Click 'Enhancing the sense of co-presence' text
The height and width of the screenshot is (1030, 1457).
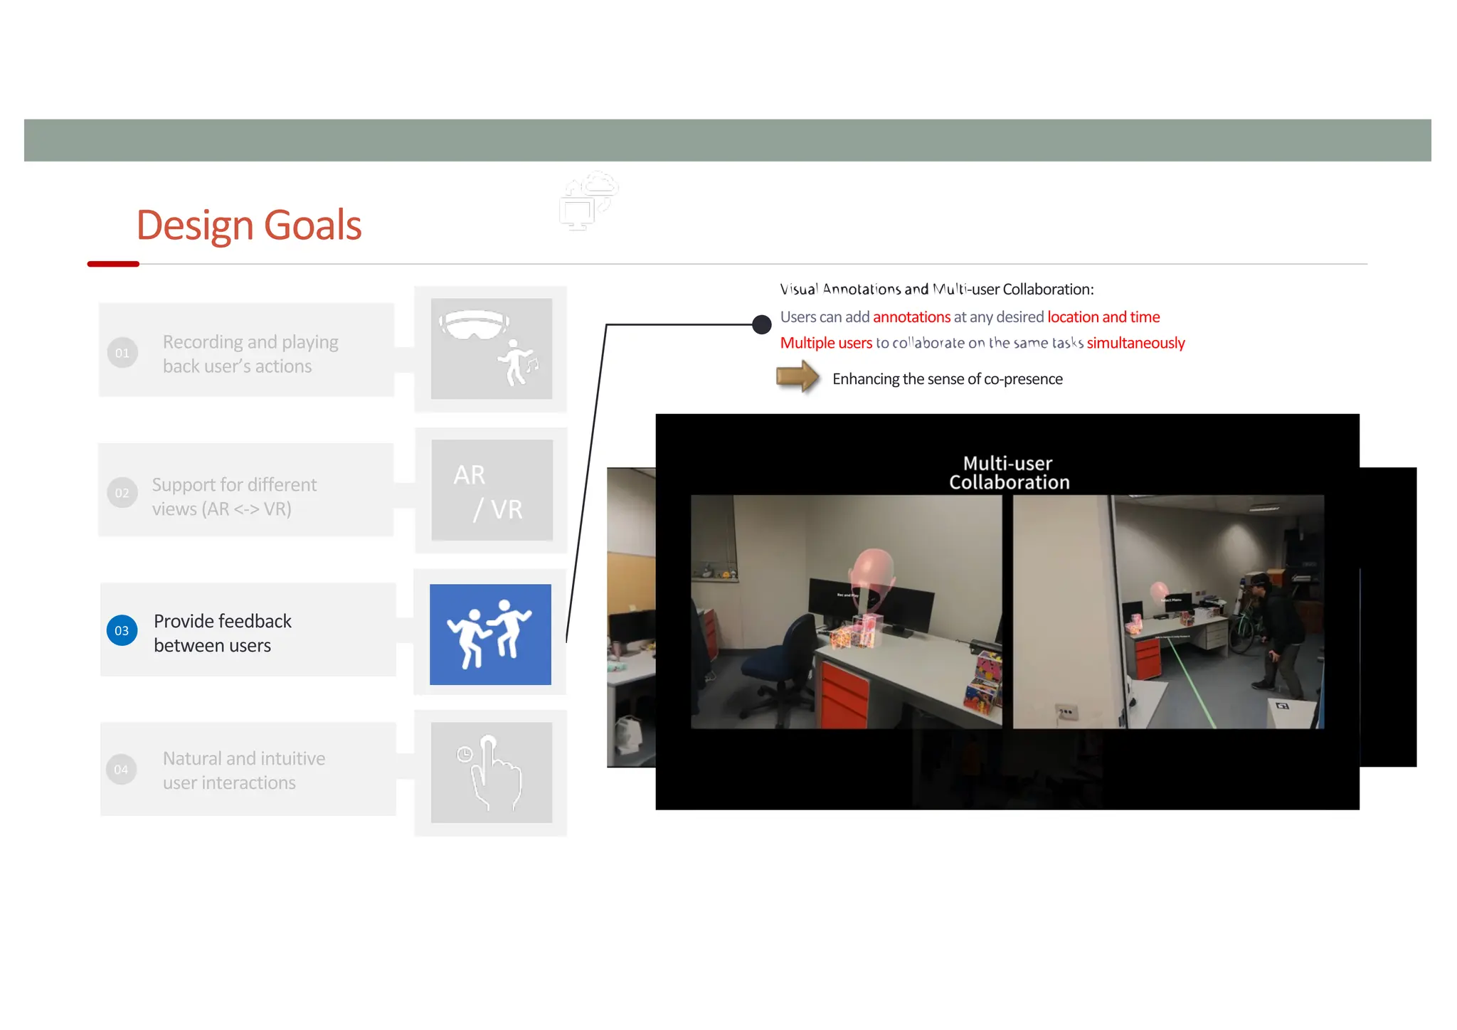pyautogui.click(x=948, y=379)
